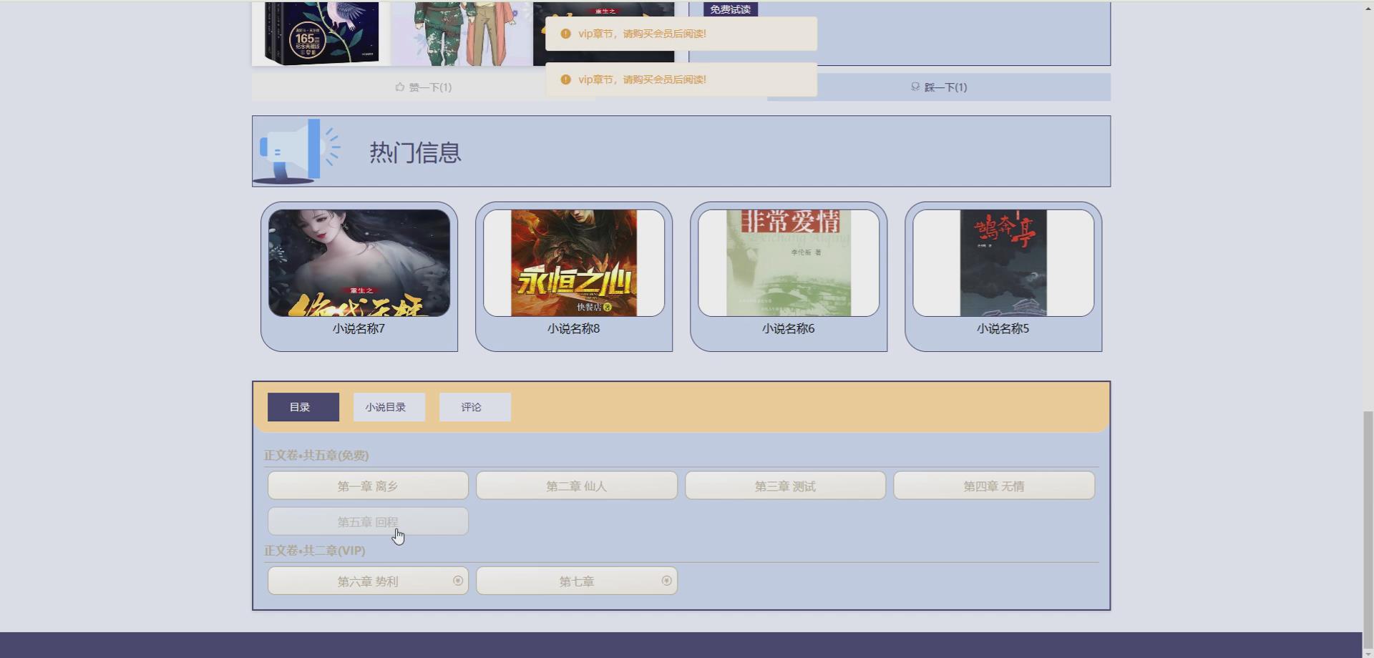The width and height of the screenshot is (1374, 658).
Task: Open chapter 第五章 回程
Action: click(368, 521)
